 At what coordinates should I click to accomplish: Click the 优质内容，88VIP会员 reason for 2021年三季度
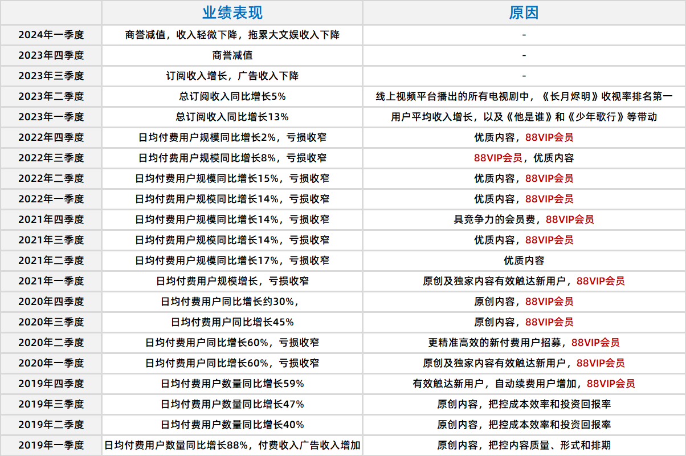pos(524,240)
